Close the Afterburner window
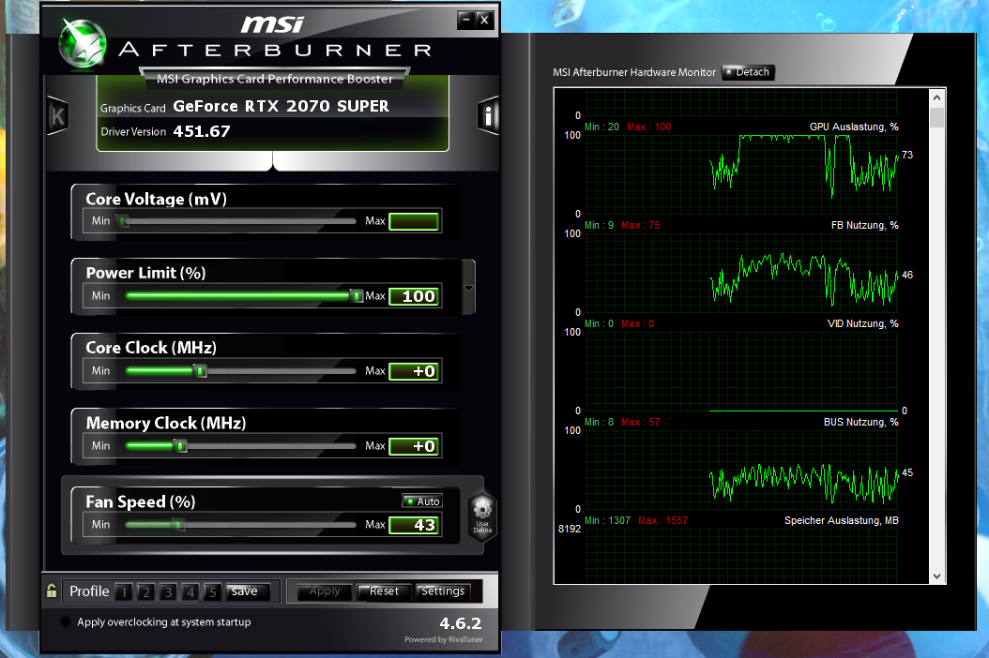This screenshot has height=658, width=989. [x=484, y=20]
